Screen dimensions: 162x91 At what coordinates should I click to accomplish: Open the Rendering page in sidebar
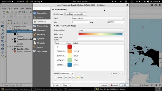pyautogui.click(x=42, y=34)
